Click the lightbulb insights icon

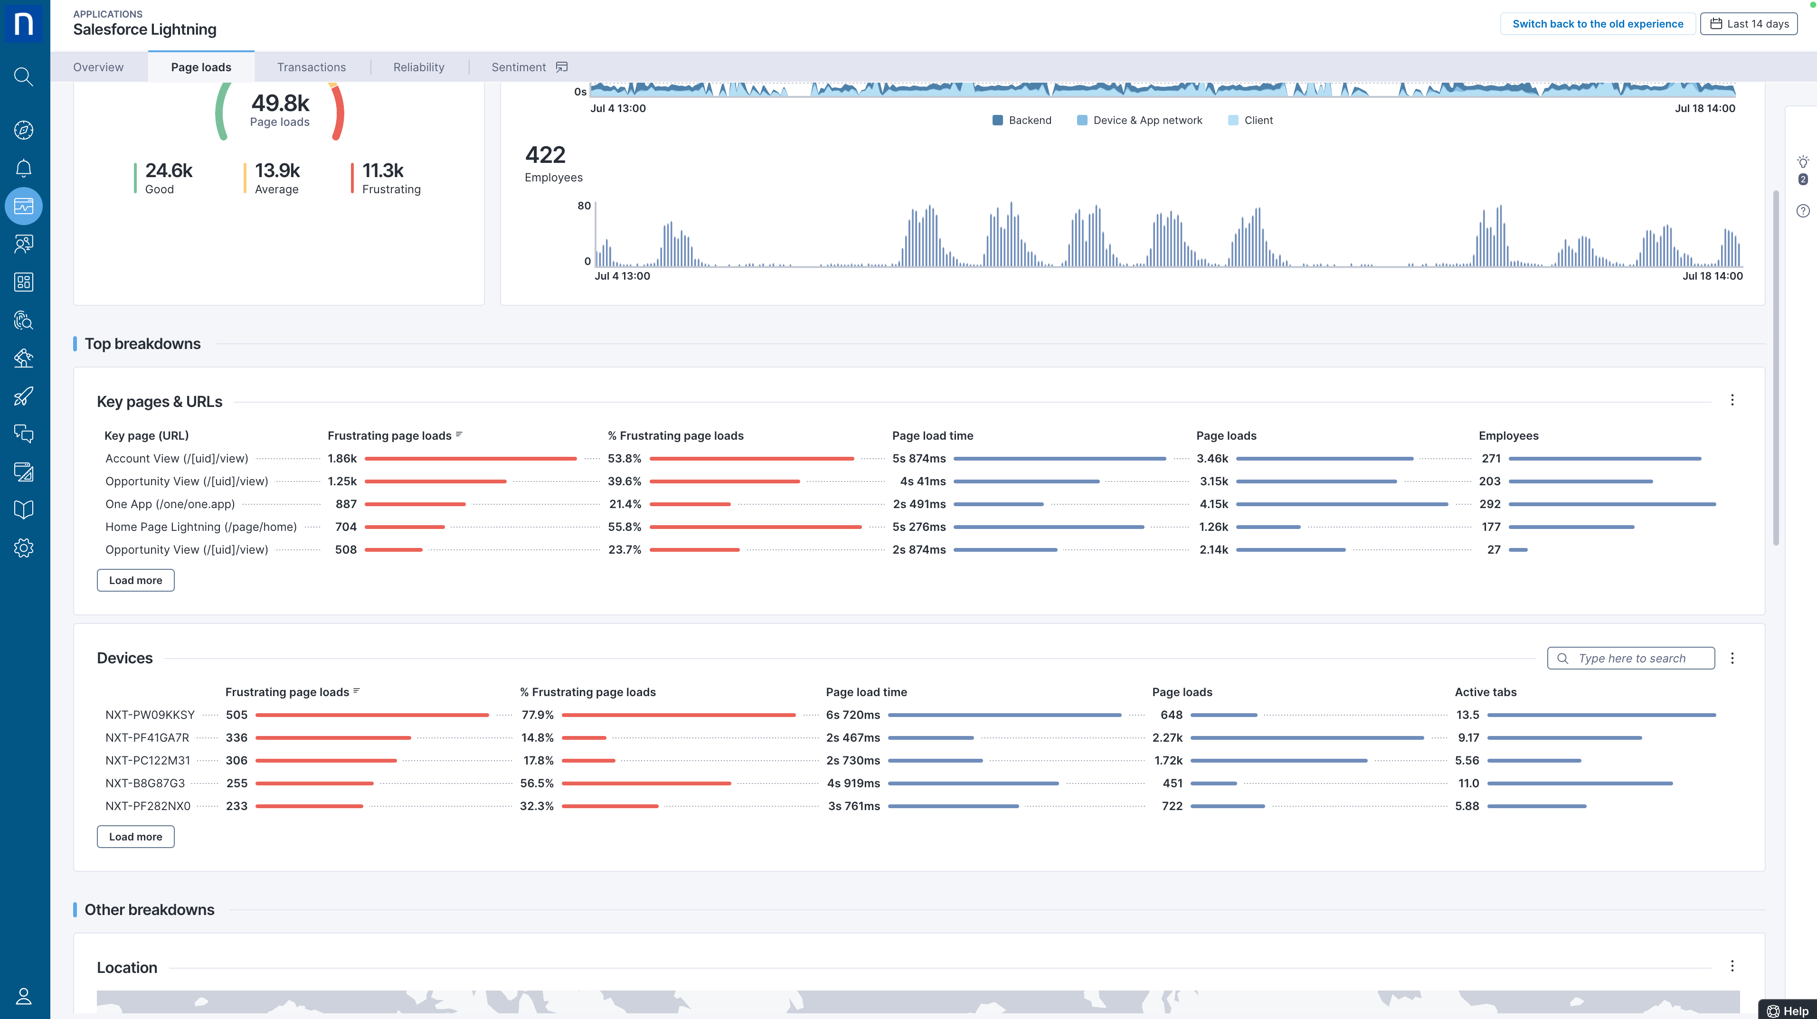[1802, 162]
